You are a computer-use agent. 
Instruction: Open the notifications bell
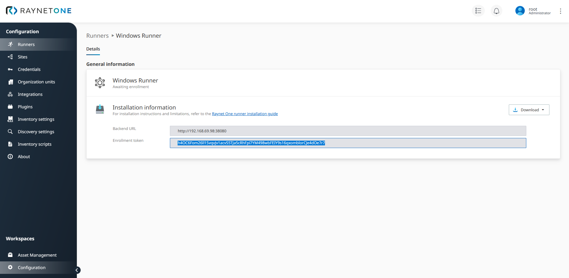click(x=496, y=11)
